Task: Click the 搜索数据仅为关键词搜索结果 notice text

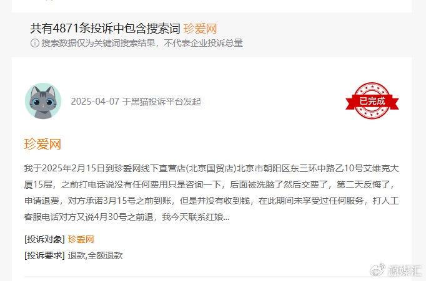Action: (x=142, y=43)
